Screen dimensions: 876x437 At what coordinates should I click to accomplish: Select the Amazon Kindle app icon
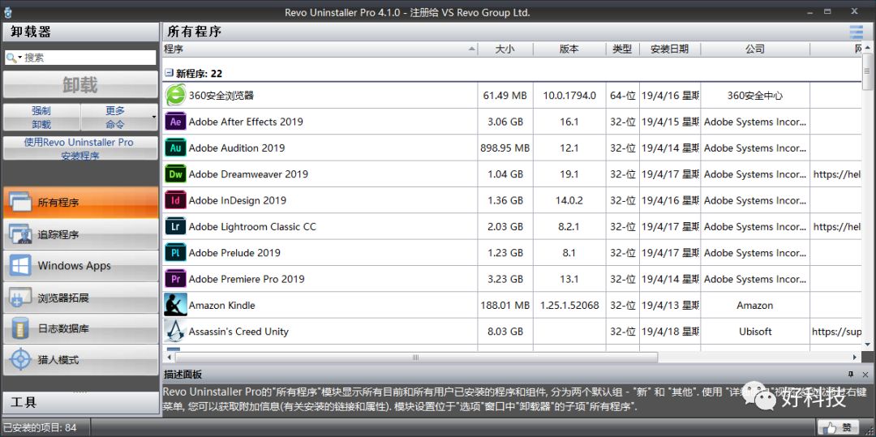click(x=175, y=305)
